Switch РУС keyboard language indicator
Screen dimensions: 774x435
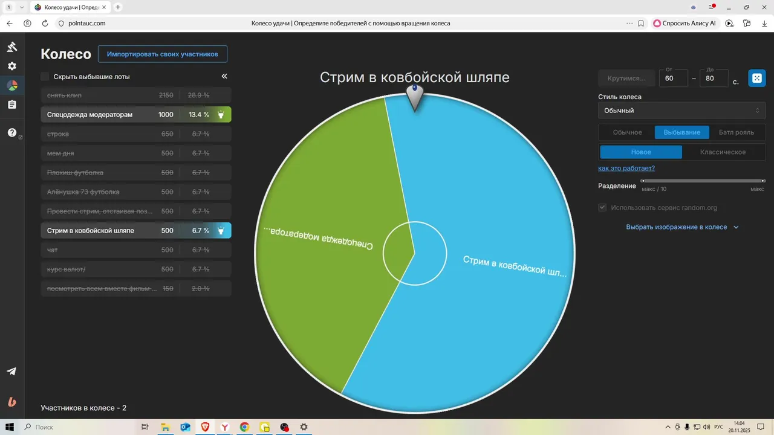point(718,427)
